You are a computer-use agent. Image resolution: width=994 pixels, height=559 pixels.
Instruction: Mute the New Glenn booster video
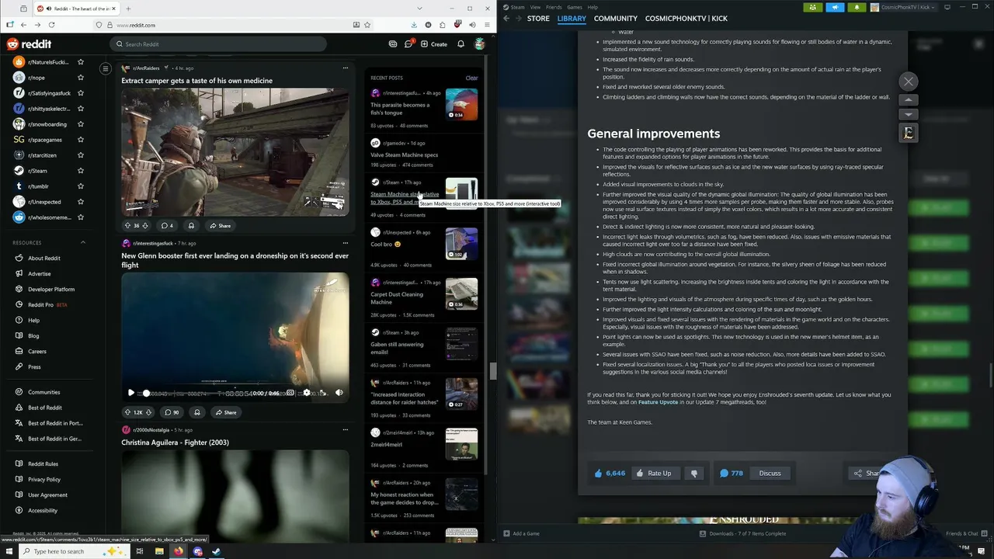339,393
